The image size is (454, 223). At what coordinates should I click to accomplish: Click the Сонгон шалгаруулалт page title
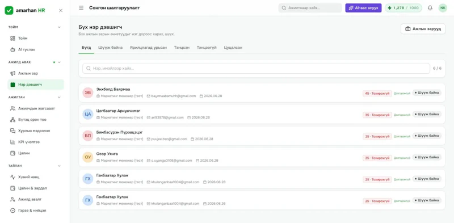(x=115, y=8)
